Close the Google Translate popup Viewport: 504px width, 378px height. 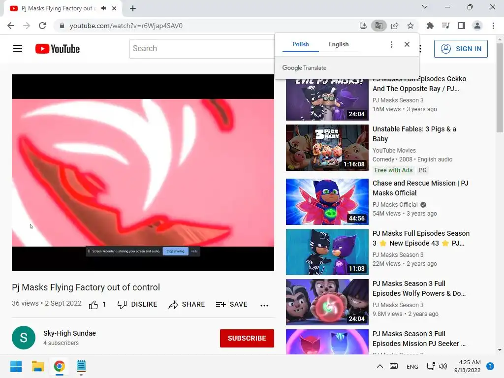tap(407, 44)
